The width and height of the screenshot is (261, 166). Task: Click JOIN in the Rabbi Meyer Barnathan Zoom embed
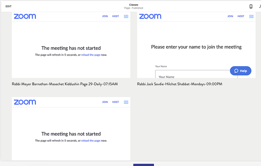105,16
